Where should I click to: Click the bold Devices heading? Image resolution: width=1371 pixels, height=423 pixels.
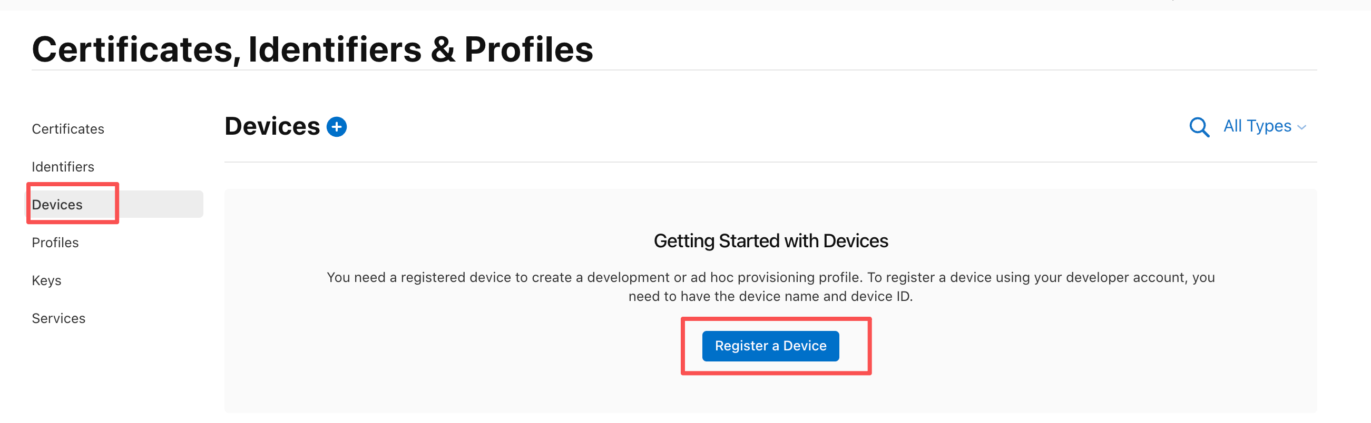(272, 126)
